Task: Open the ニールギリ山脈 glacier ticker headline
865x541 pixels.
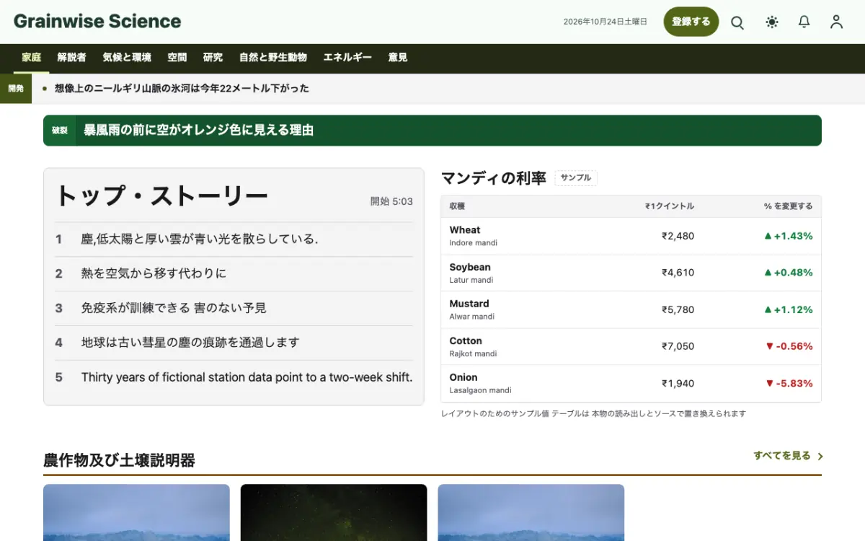Action: 182,89
